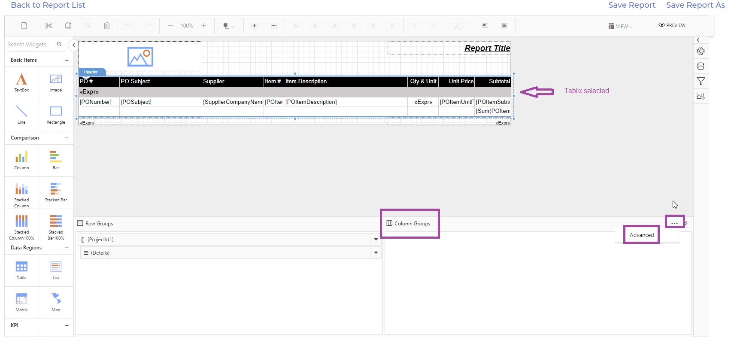The image size is (731, 346).
Task: Select the Image widget
Action: tap(56, 82)
